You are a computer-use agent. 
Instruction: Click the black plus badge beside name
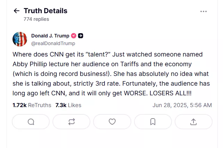[x=81, y=36]
